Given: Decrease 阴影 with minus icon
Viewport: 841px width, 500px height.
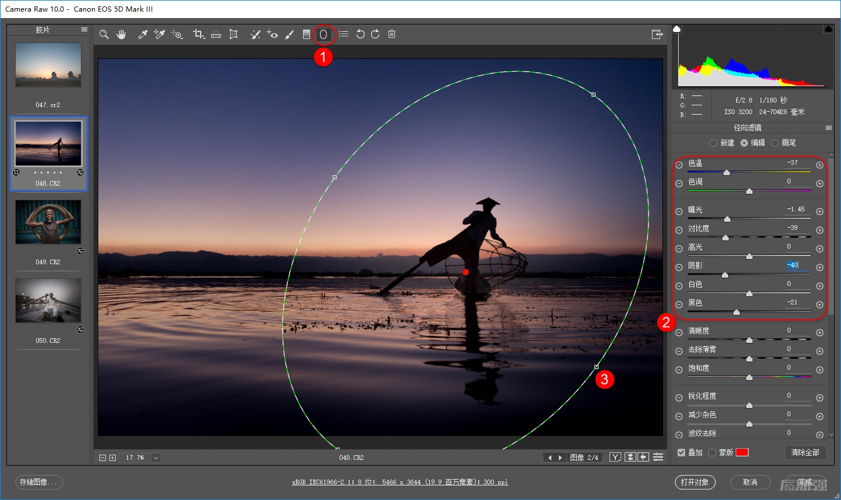Looking at the screenshot, I should (x=679, y=267).
